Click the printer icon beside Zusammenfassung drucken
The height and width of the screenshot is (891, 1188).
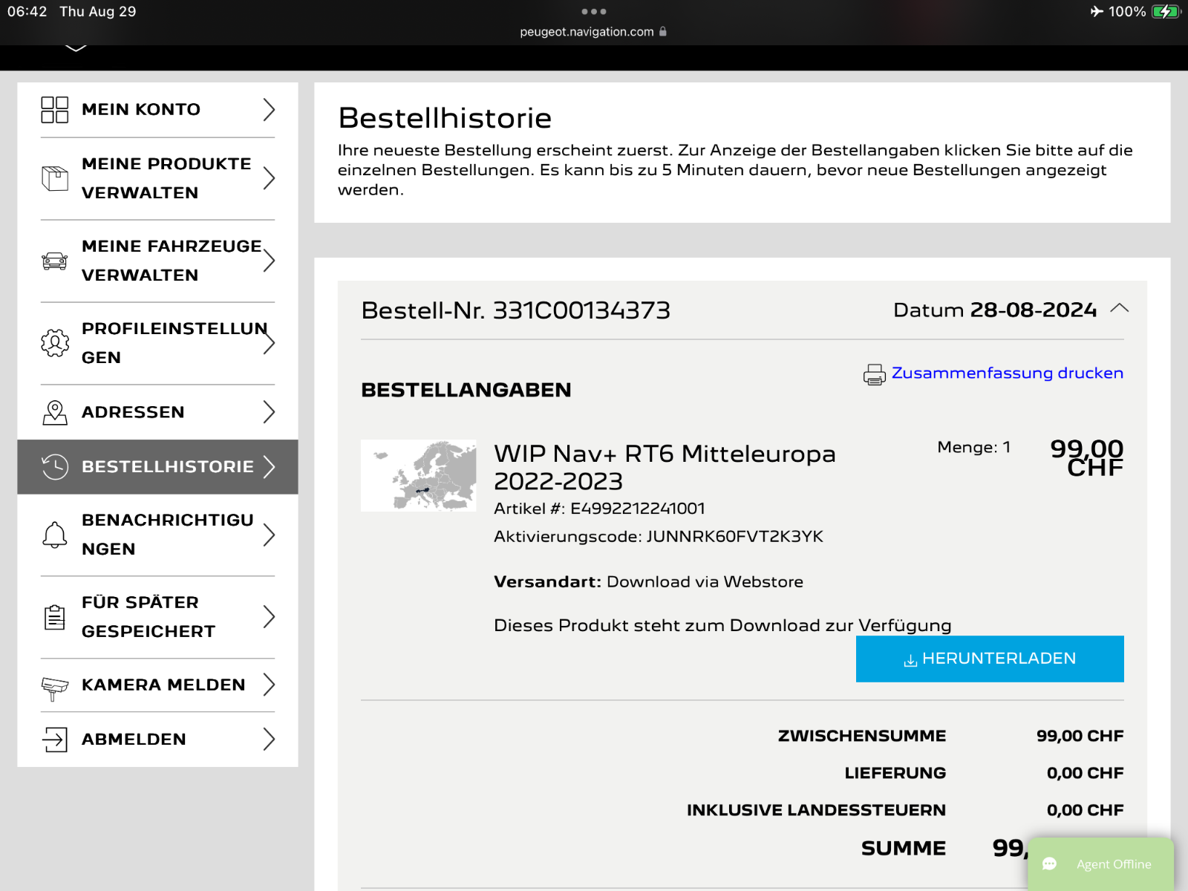click(875, 374)
